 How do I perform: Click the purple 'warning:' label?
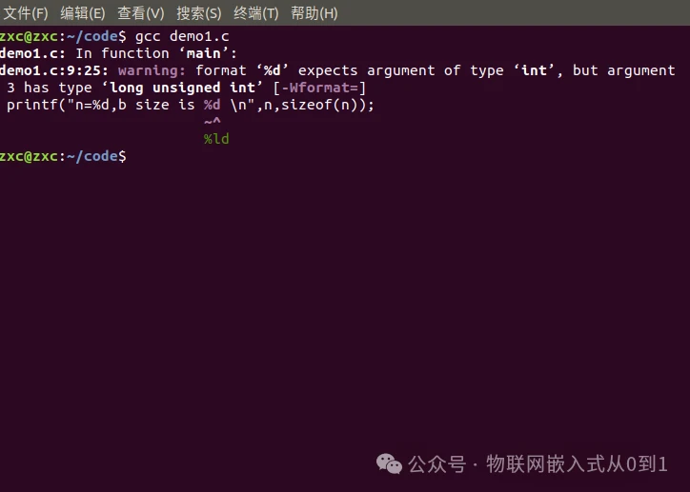152,70
